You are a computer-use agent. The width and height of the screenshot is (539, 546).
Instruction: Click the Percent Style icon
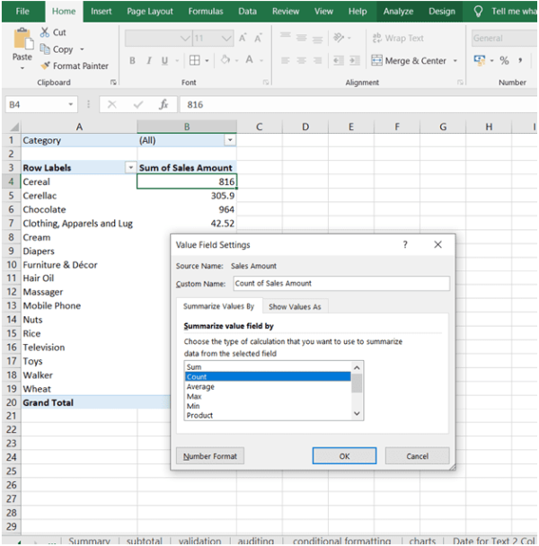(x=504, y=60)
